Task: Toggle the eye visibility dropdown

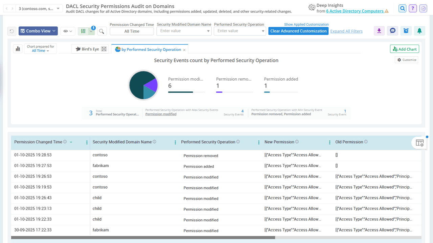Action: click(x=68, y=31)
